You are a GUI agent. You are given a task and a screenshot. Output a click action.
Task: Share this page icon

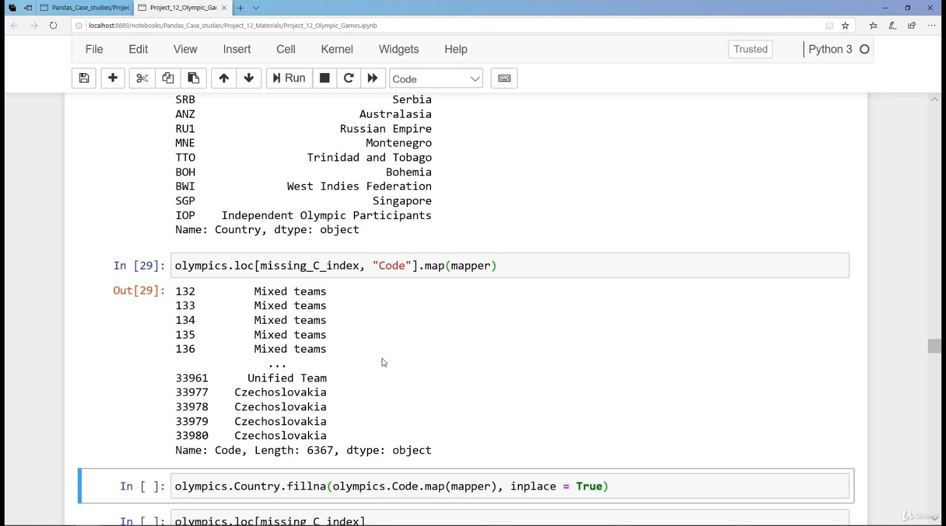point(912,25)
